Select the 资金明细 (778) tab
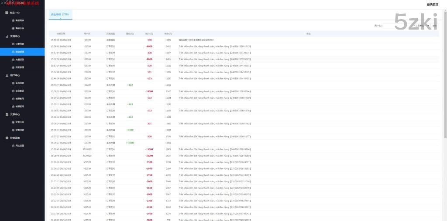Screen dimensions: 447x221 (60, 14)
